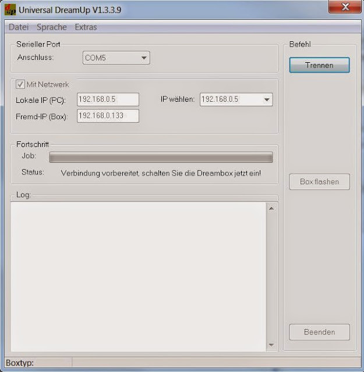This screenshot has height=372, width=364.
Task: Click the Anschluss label
Action: click(36, 58)
